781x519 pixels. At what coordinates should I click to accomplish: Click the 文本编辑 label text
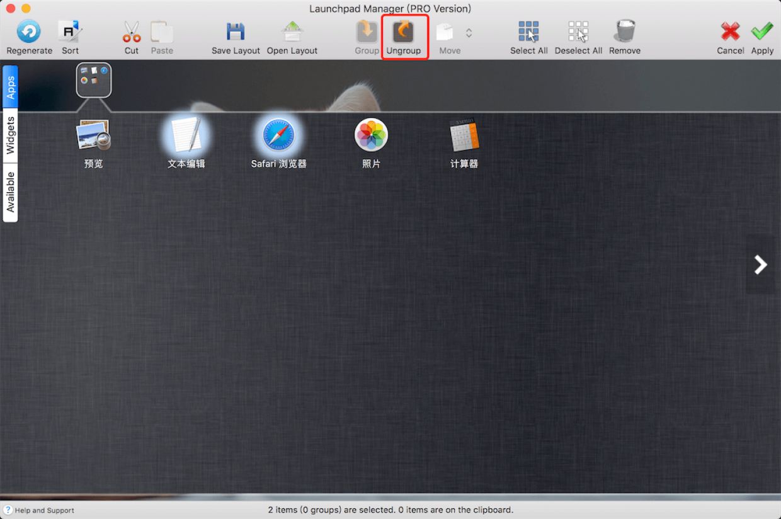186,164
